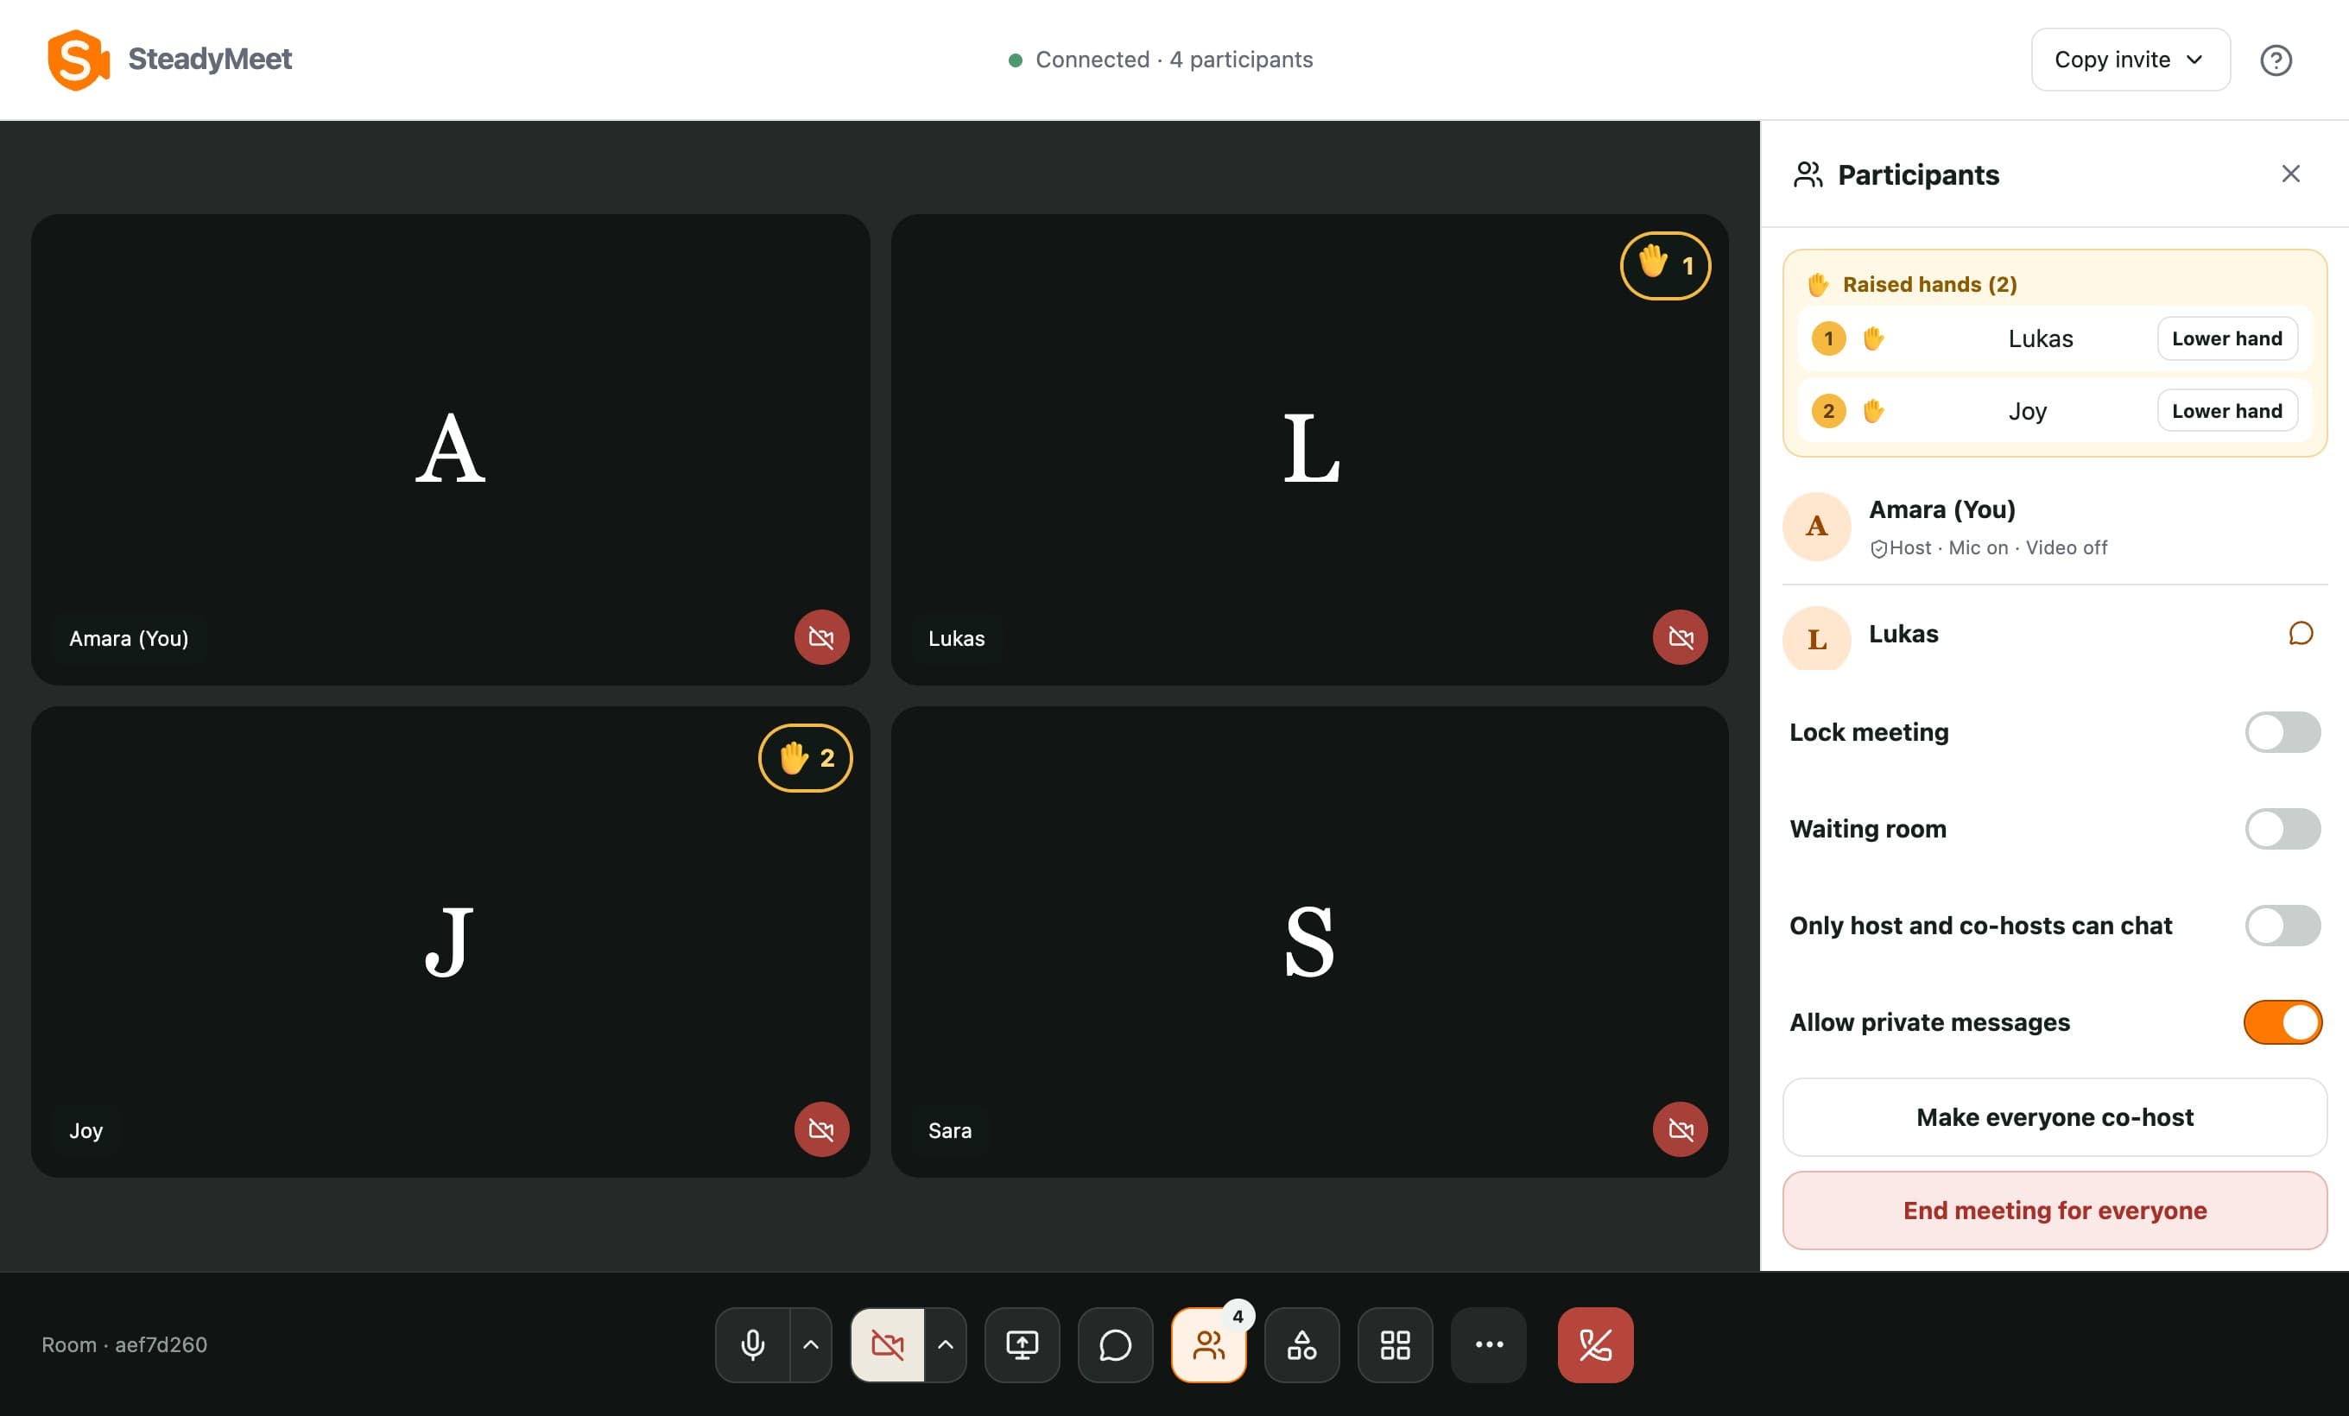Click the Connected 4 participants status

(x=1160, y=60)
